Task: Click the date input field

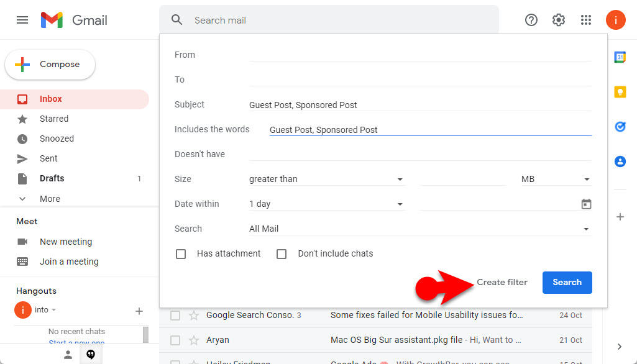Action: 499,204
